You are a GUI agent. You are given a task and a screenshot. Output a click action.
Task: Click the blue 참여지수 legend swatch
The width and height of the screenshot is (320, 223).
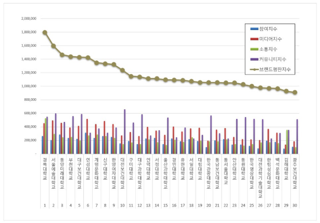(256, 30)
